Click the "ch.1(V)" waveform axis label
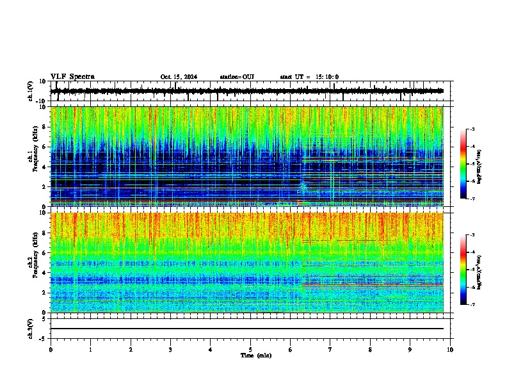Image resolution: width=507 pixels, height=392 pixels. coord(31,91)
